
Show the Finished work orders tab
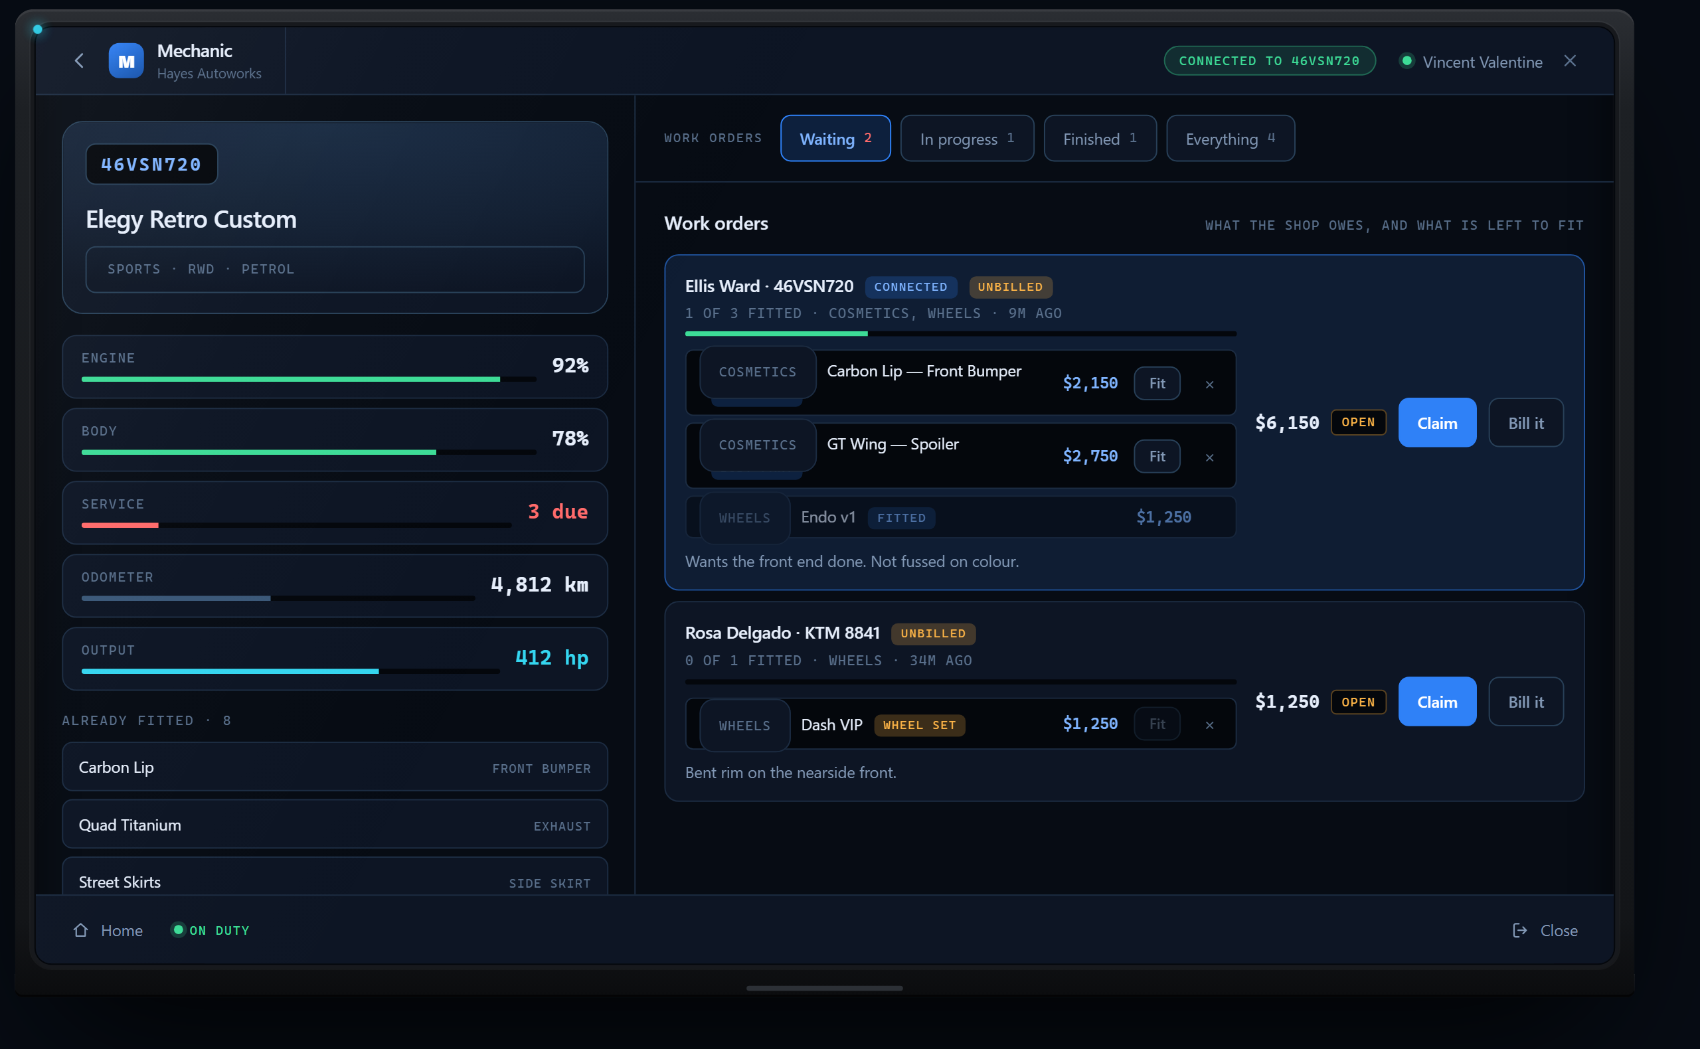tap(1100, 139)
